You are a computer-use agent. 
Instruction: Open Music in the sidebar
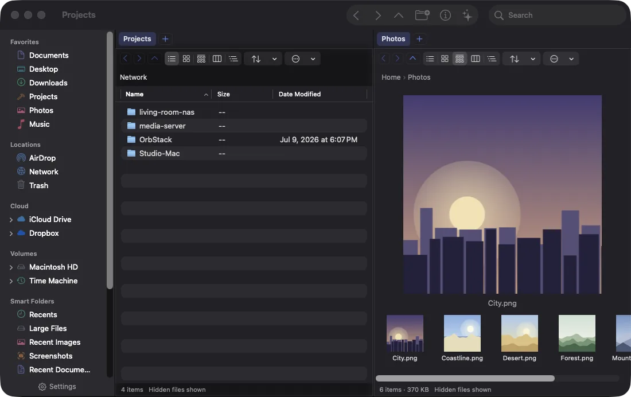click(40, 124)
